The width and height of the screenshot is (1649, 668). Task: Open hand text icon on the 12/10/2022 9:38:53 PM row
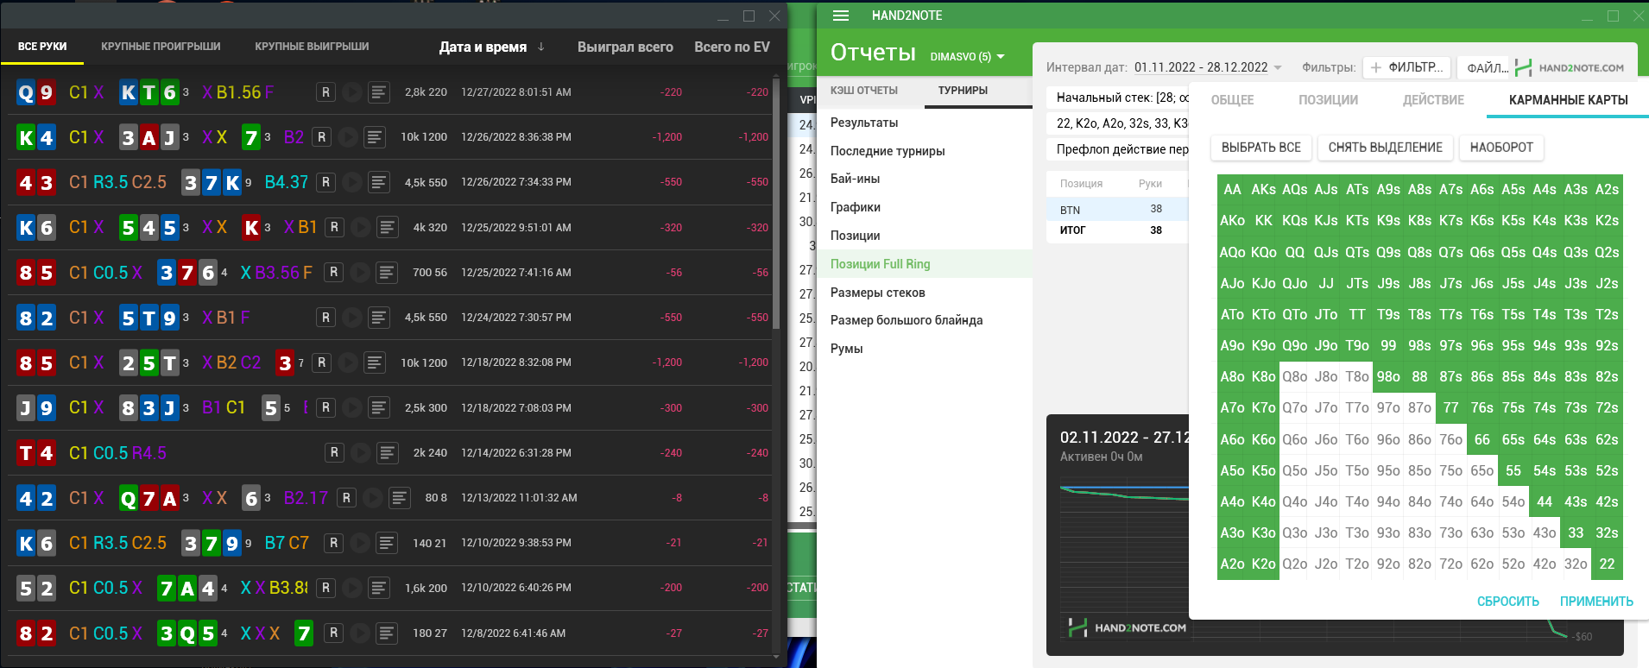point(387,543)
